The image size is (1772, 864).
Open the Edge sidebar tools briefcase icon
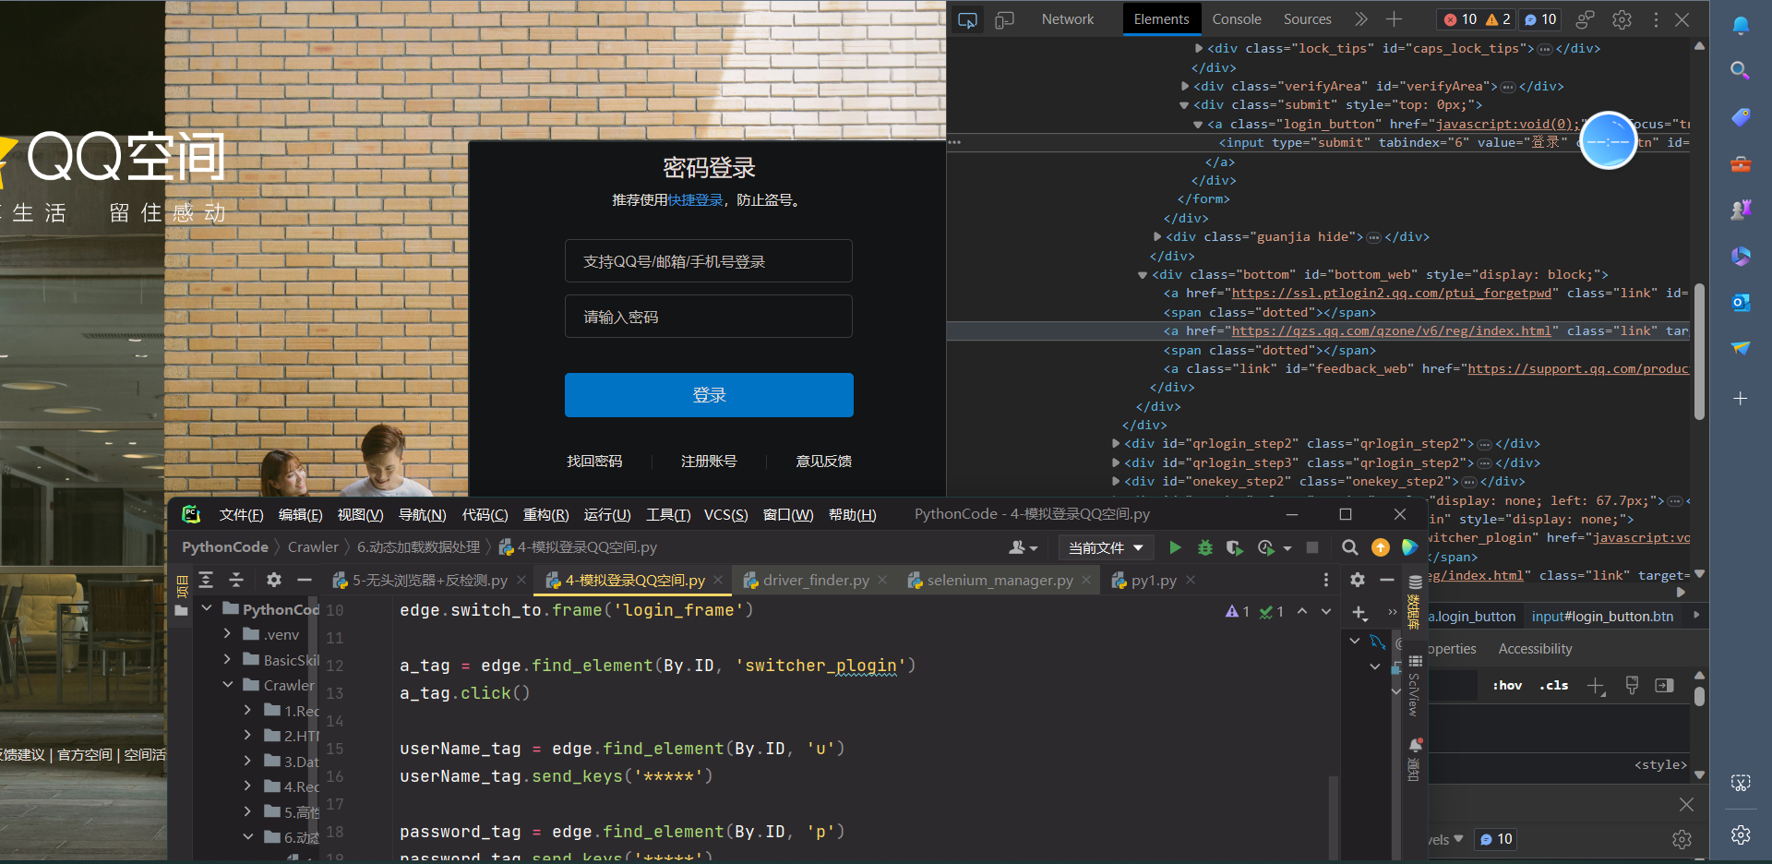click(x=1741, y=164)
